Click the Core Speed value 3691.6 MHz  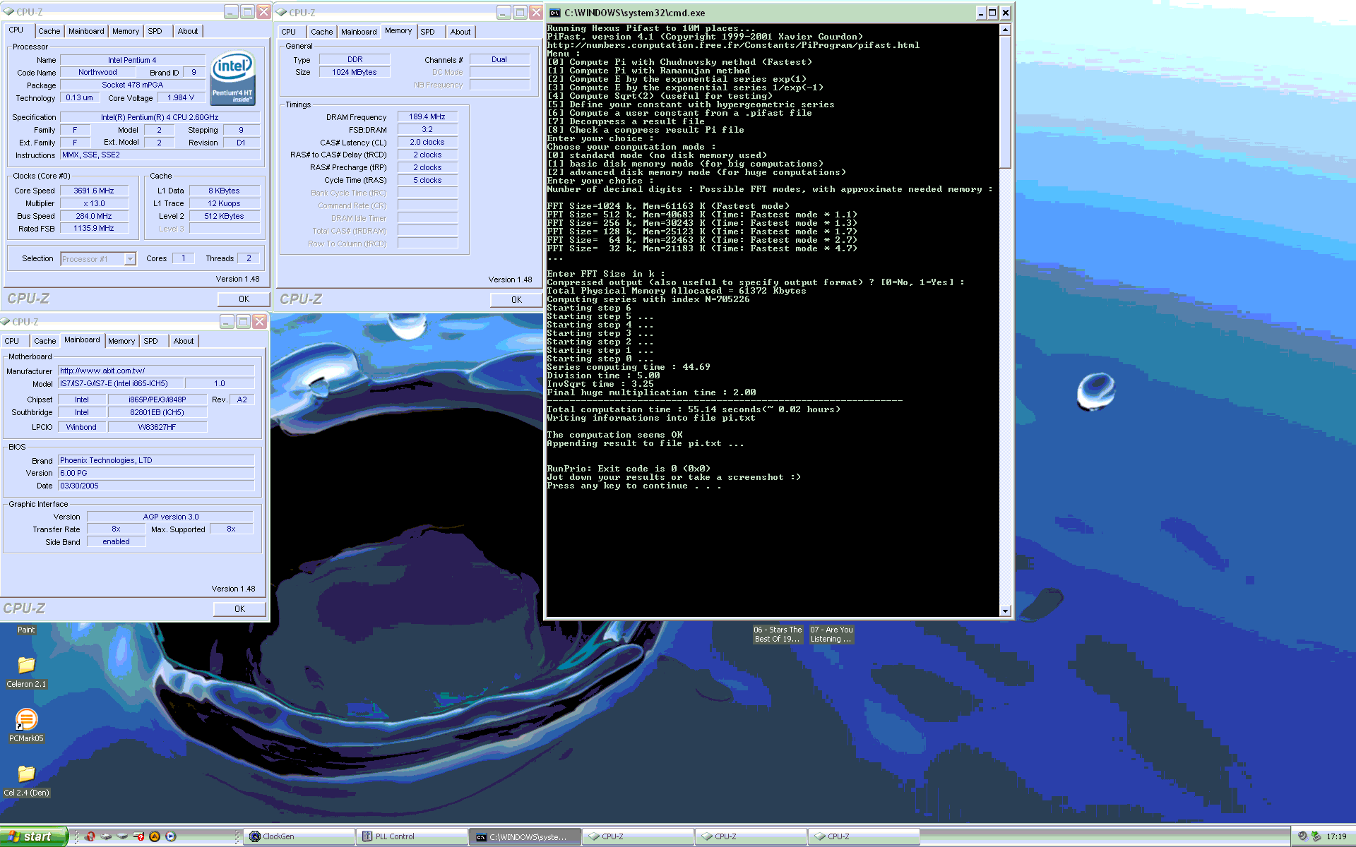pos(94,191)
